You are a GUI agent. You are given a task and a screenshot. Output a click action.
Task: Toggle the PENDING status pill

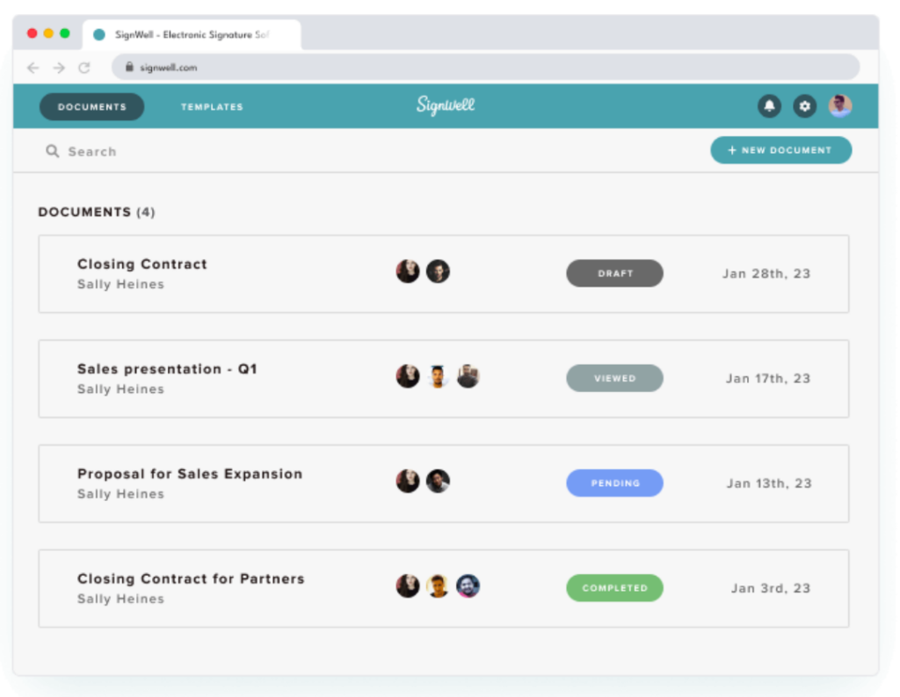tap(614, 483)
